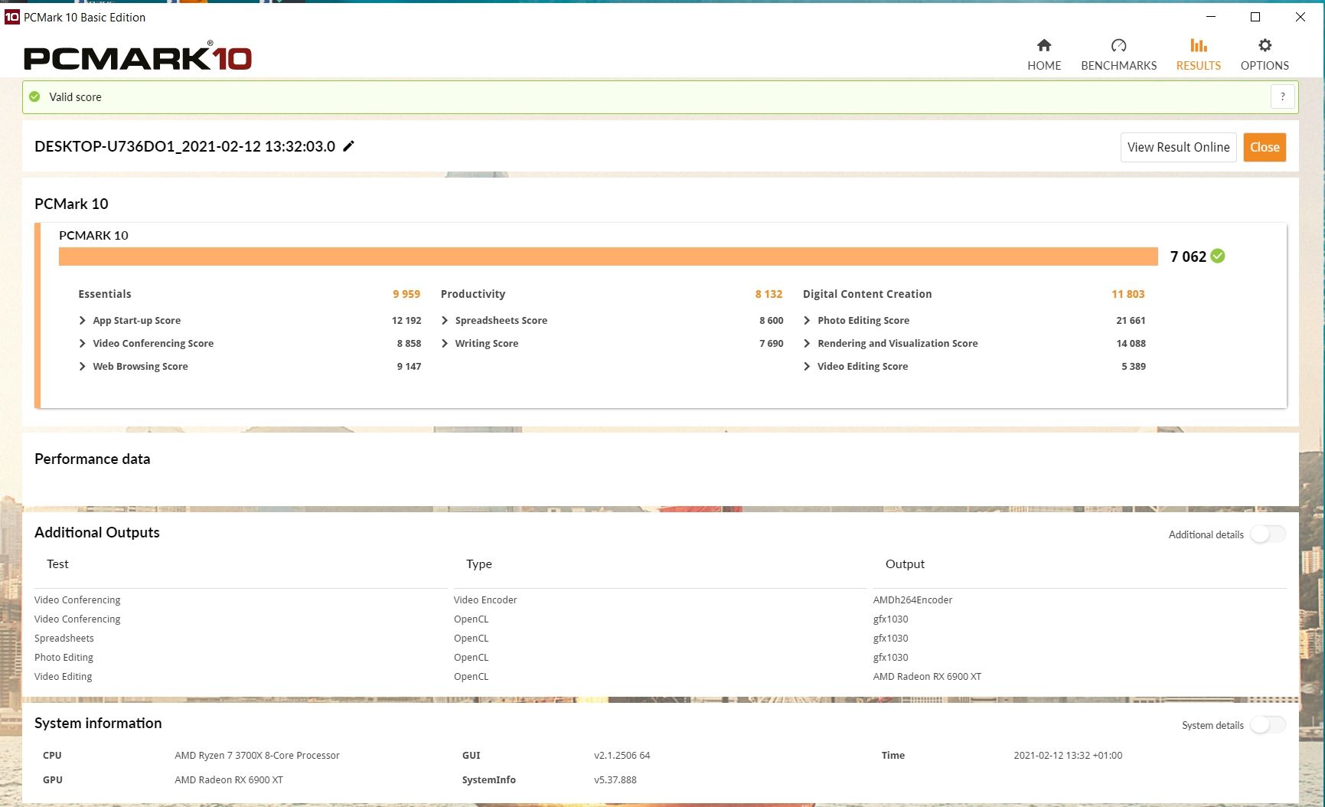Click the Video Editing value 5 389
Screen dimensions: 1325x807
coord(1134,366)
